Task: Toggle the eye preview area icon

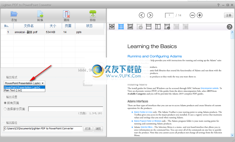Action: (x=112, y=27)
